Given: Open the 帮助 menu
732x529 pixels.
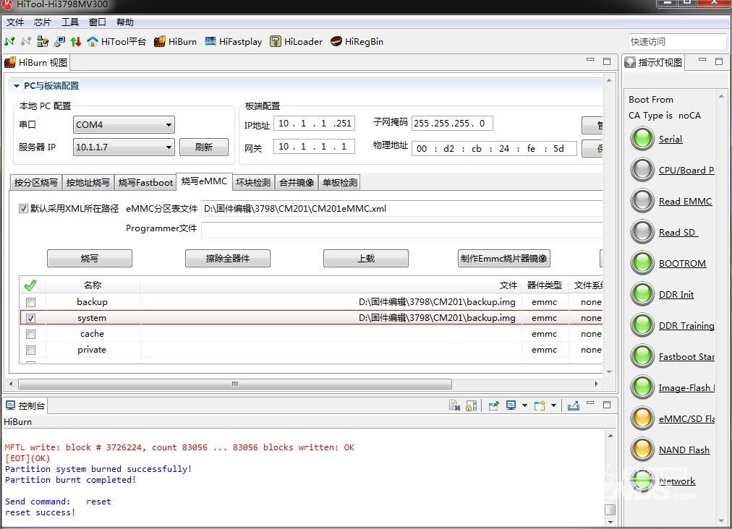Looking at the screenshot, I should point(124,22).
